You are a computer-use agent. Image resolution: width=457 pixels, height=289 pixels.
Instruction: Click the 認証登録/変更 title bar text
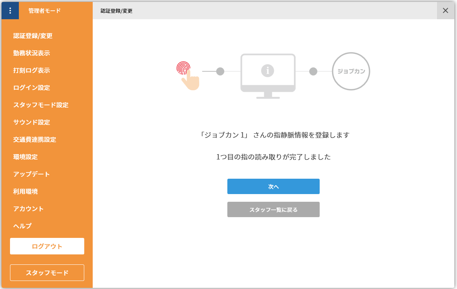coord(117,11)
